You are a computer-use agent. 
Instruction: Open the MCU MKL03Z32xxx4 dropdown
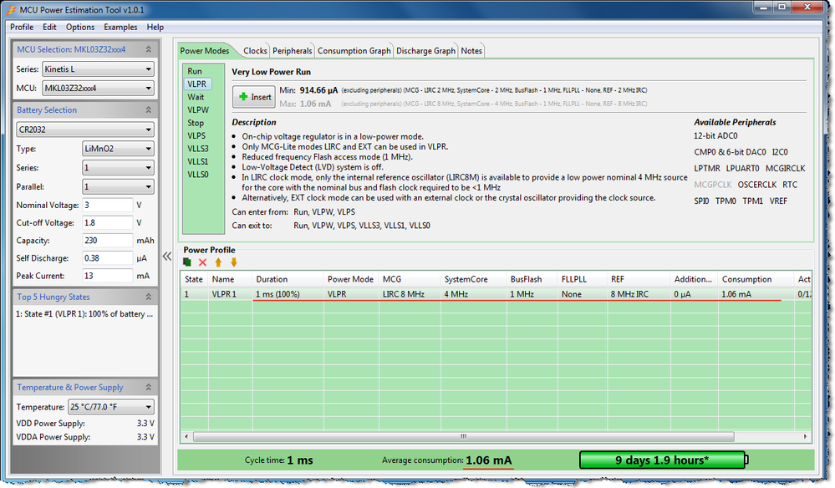(98, 89)
